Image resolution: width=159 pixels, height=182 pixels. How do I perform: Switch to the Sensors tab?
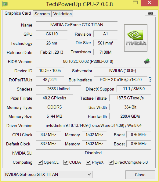[x=42, y=14]
